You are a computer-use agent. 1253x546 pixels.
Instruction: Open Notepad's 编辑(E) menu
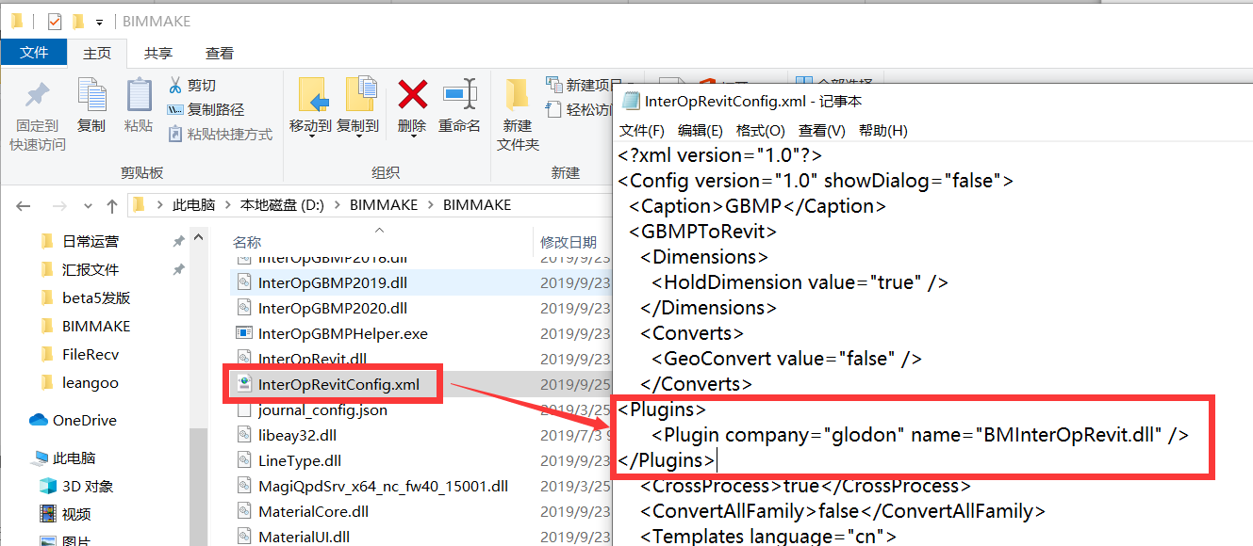701,131
